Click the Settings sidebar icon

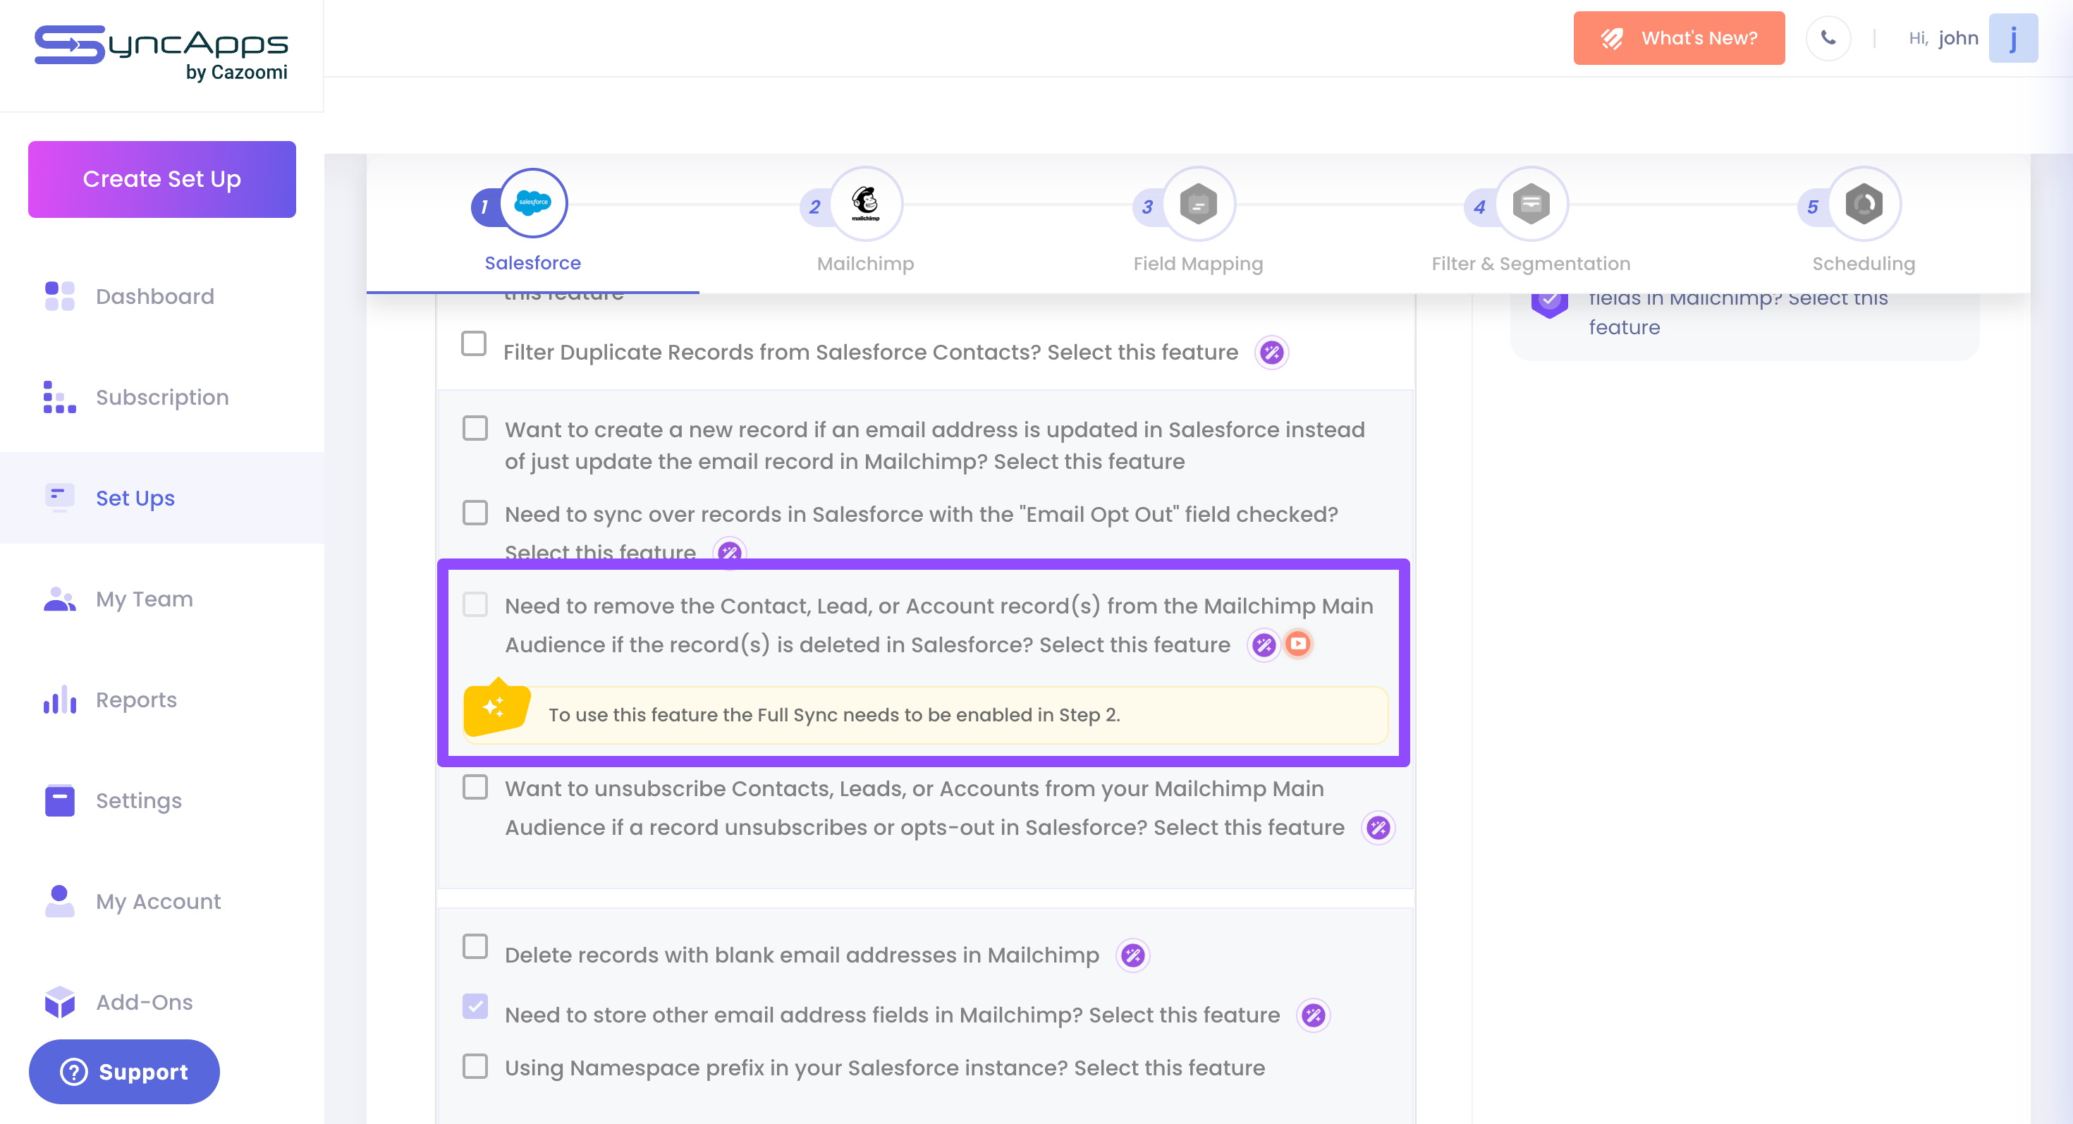coord(59,800)
